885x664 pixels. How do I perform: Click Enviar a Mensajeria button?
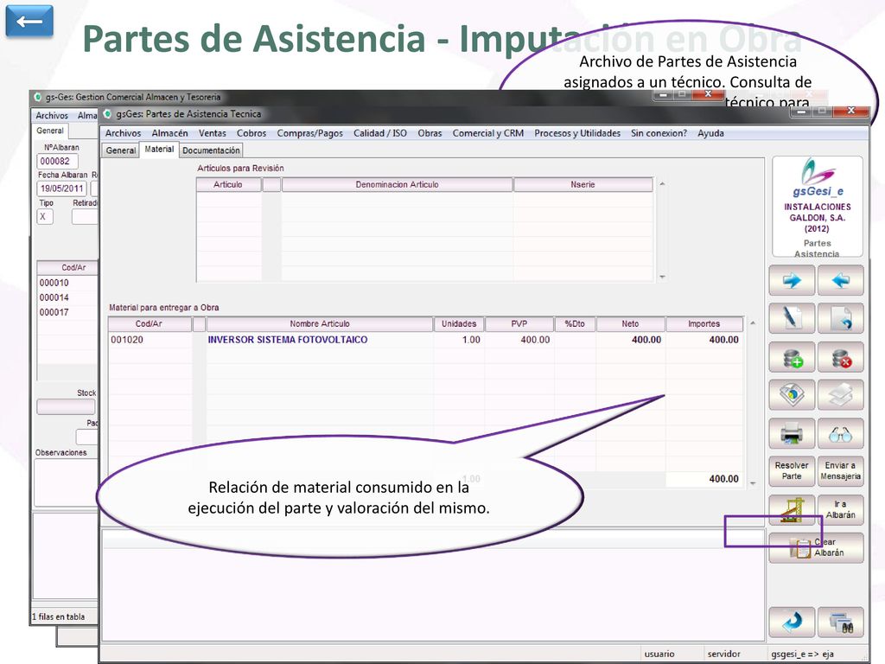click(840, 471)
